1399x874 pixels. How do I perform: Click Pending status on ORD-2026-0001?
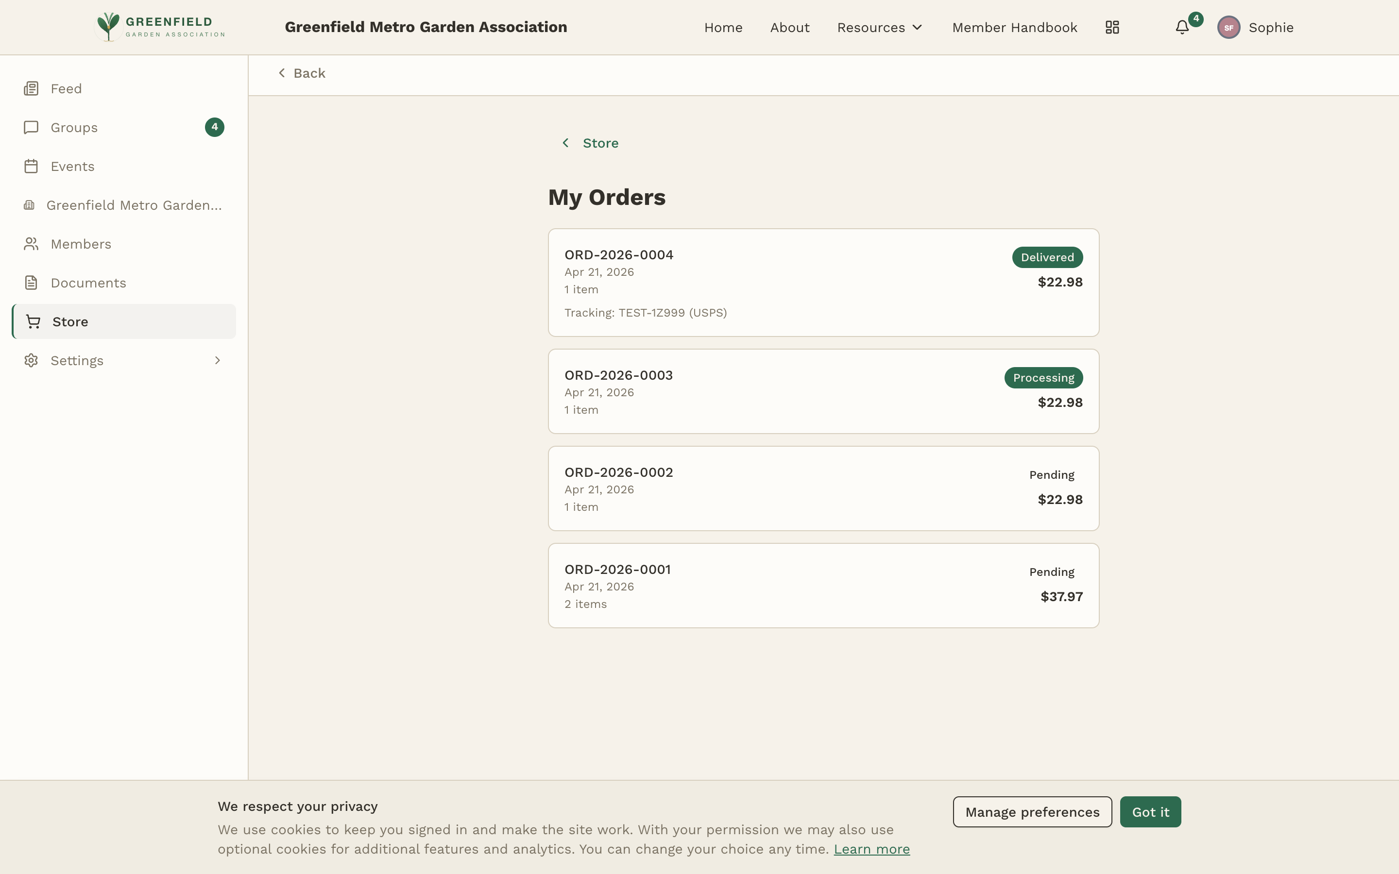[1052, 571]
